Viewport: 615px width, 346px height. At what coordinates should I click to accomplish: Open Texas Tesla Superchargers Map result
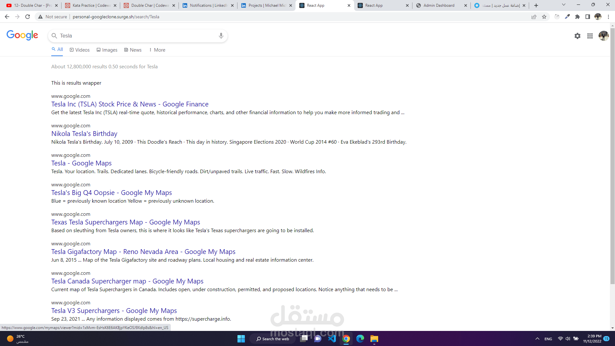[x=126, y=222]
